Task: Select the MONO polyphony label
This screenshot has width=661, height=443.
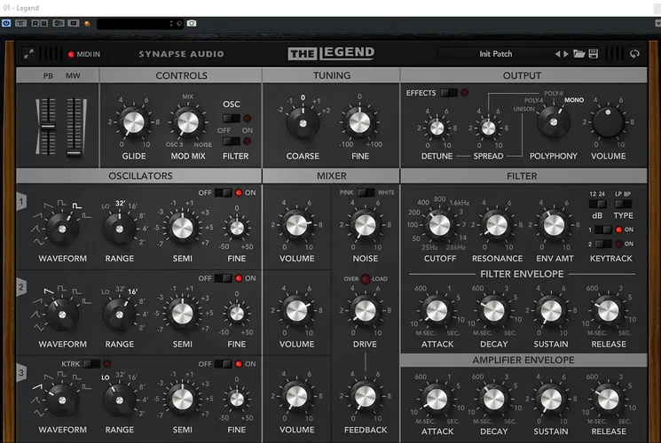Action: click(x=574, y=100)
